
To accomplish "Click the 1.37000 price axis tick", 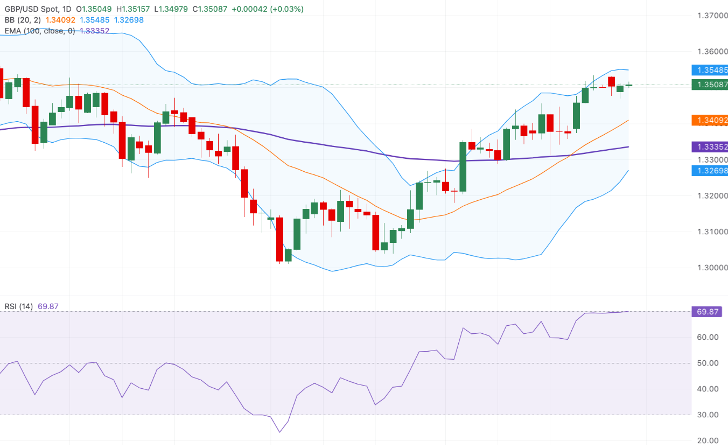I will 709,16.
